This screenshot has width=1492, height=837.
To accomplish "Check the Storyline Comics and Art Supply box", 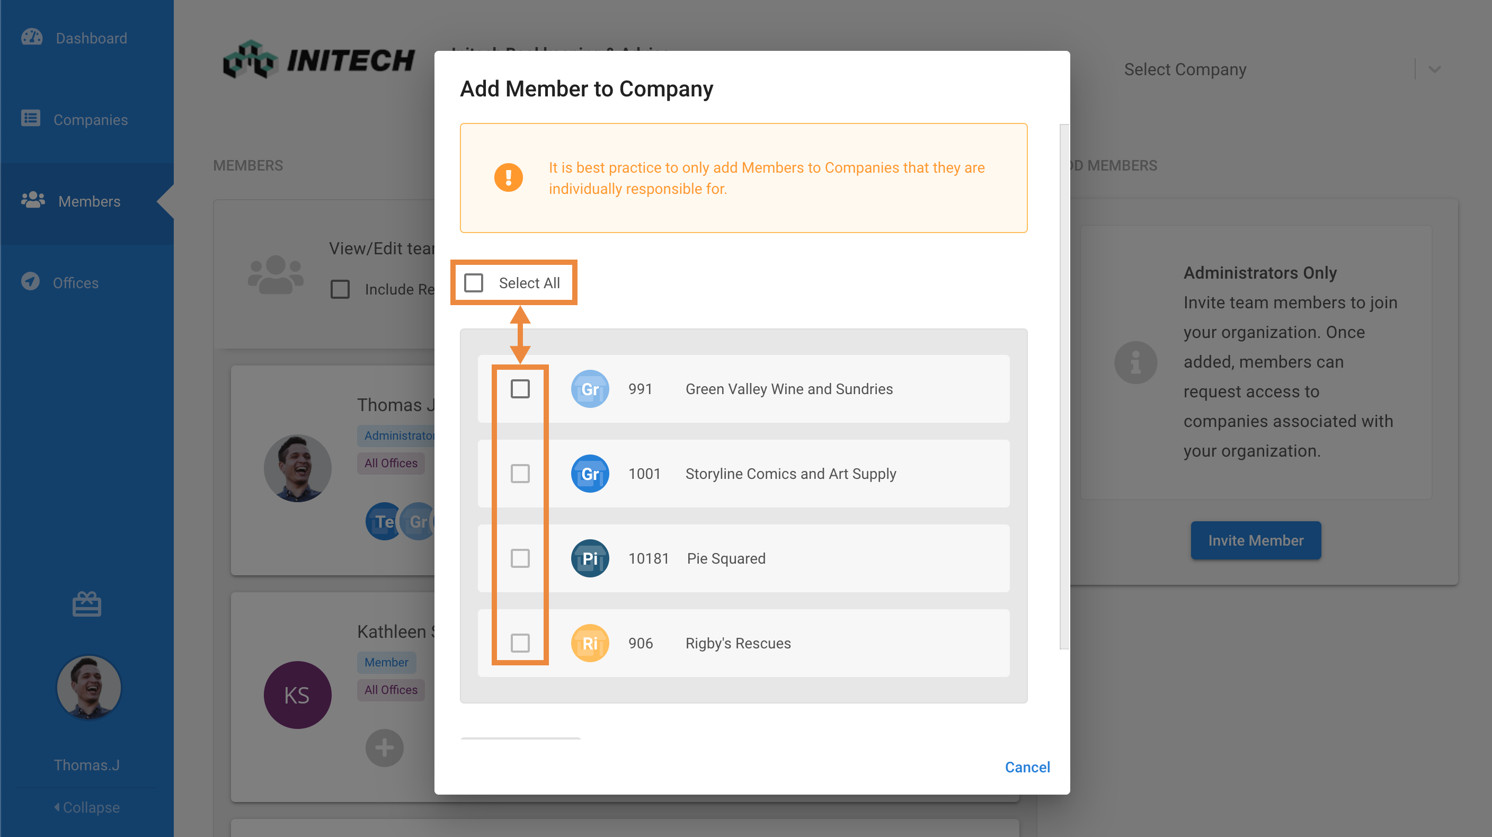I will click(520, 474).
